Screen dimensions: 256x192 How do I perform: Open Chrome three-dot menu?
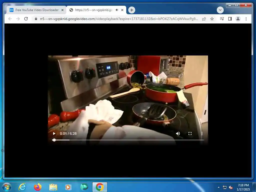tap(246, 19)
